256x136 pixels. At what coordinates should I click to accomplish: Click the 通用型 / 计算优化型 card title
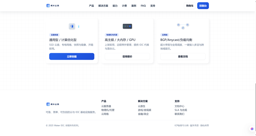tap(63, 40)
